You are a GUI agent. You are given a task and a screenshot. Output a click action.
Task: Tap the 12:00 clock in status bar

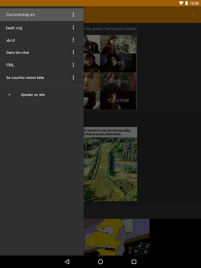(194, 3)
